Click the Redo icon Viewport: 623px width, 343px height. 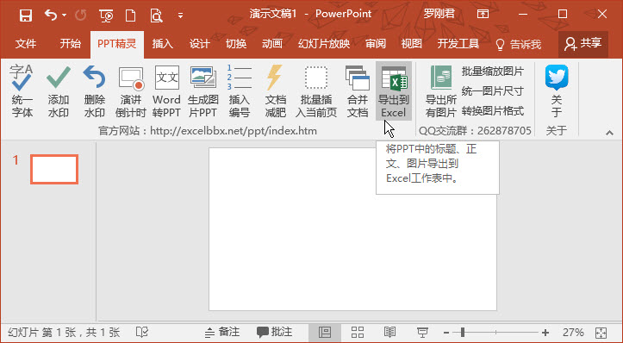pyautogui.click(x=81, y=16)
